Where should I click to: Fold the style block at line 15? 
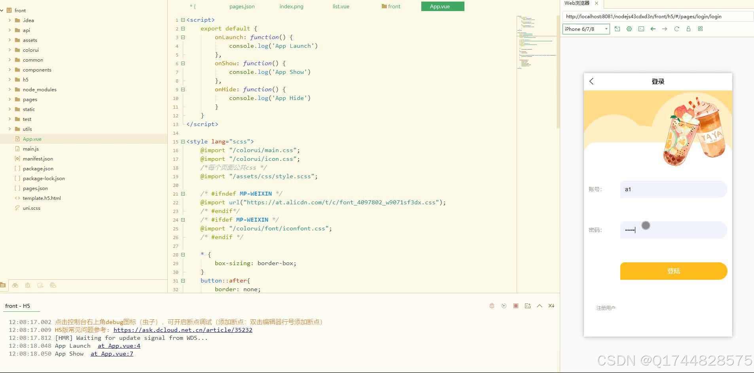click(183, 141)
